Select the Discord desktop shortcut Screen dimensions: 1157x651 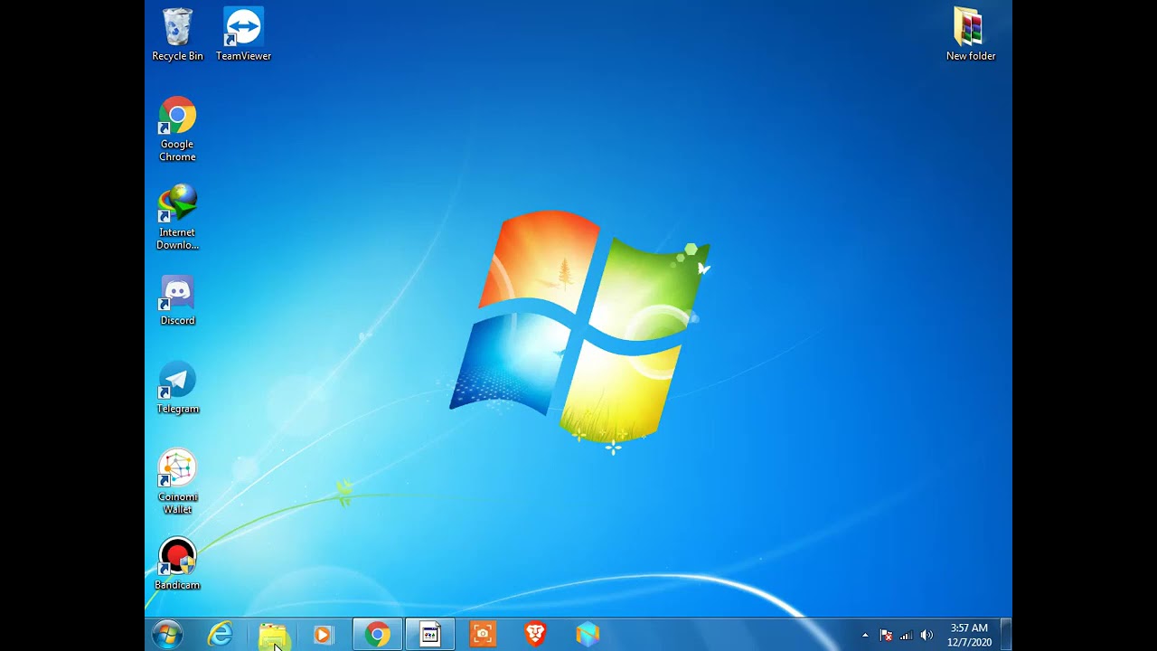coord(177,300)
